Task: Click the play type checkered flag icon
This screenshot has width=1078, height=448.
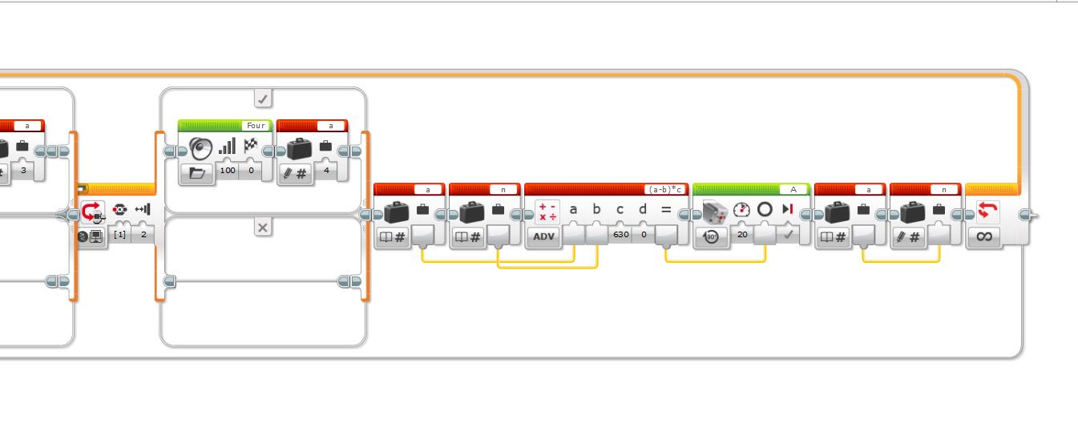Action: [x=252, y=146]
